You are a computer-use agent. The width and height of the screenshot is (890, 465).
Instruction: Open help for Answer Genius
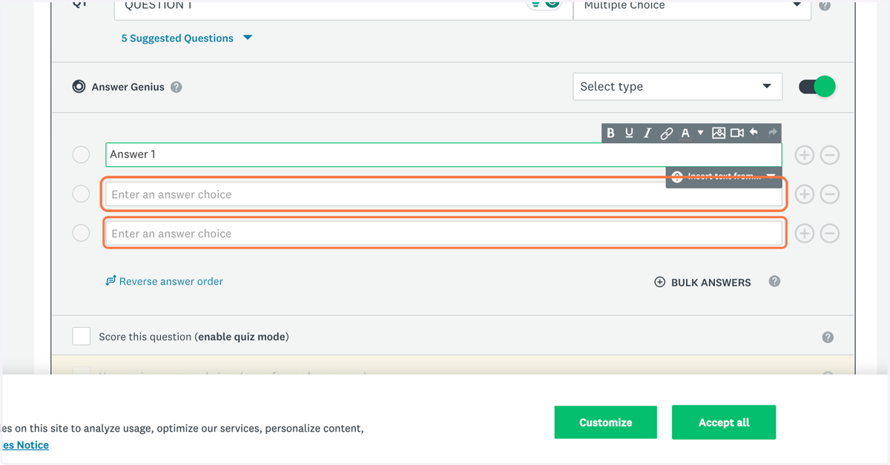point(176,87)
